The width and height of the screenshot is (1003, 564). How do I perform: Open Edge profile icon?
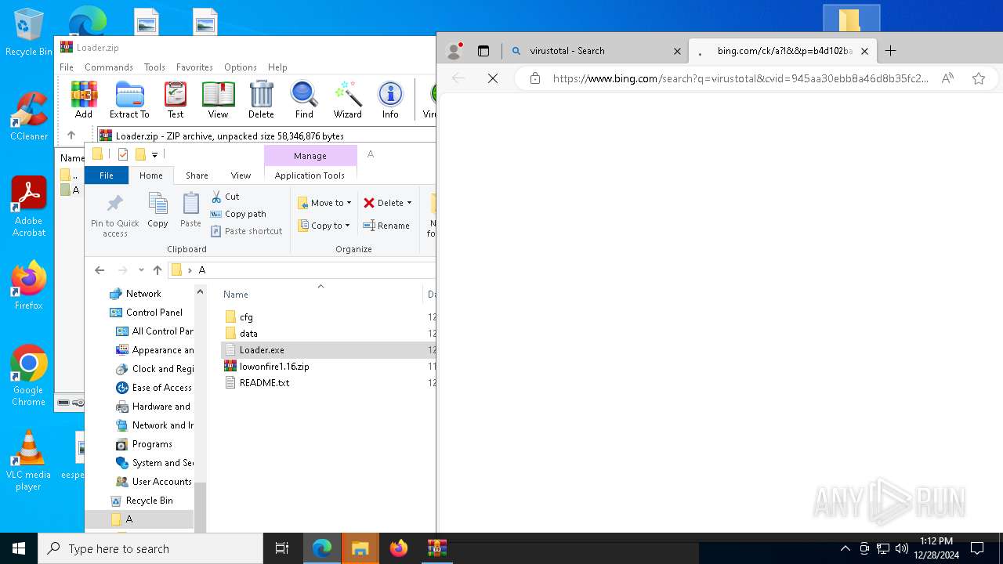(454, 51)
